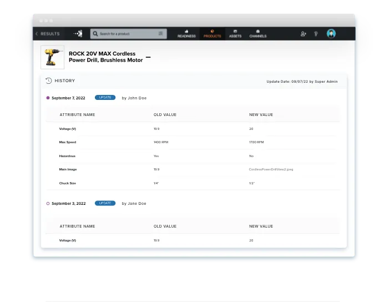
Task: Open the Assets tab
Action: pos(235,34)
